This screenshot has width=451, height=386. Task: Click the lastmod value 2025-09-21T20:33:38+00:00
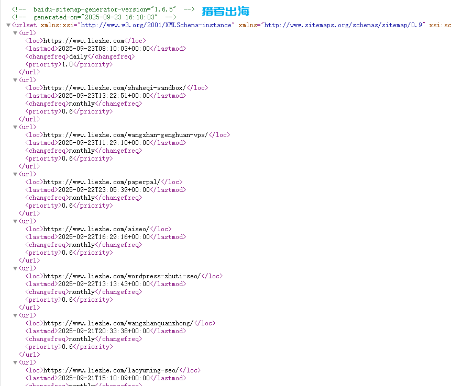pyautogui.click(x=104, y=332)
